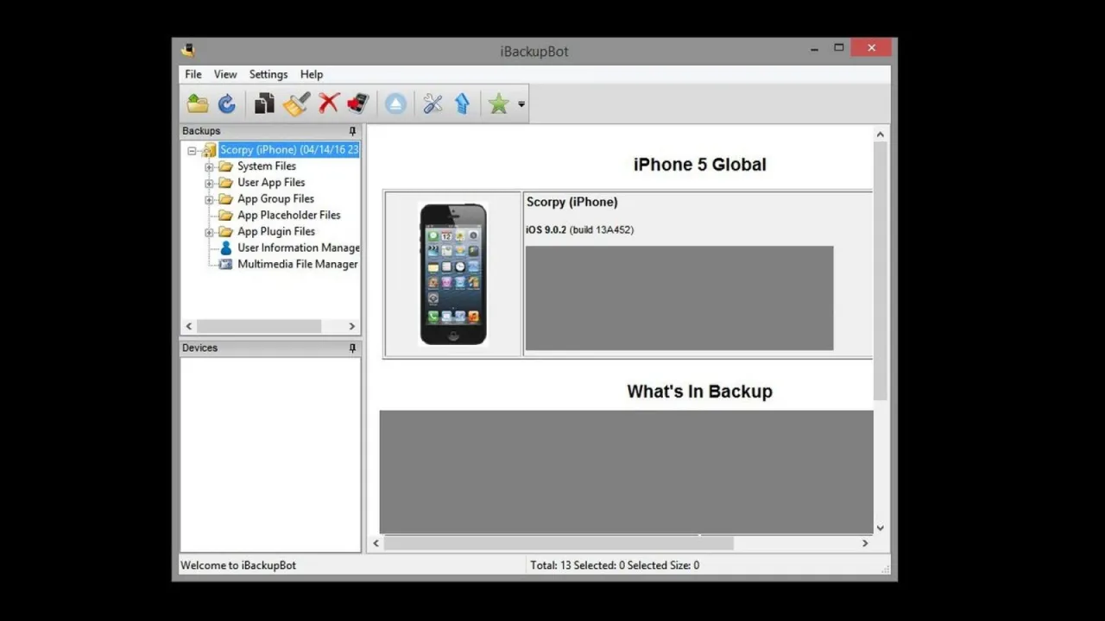Open User Information Manager item
Viewport: 1105px width, 621px height.
299,248
